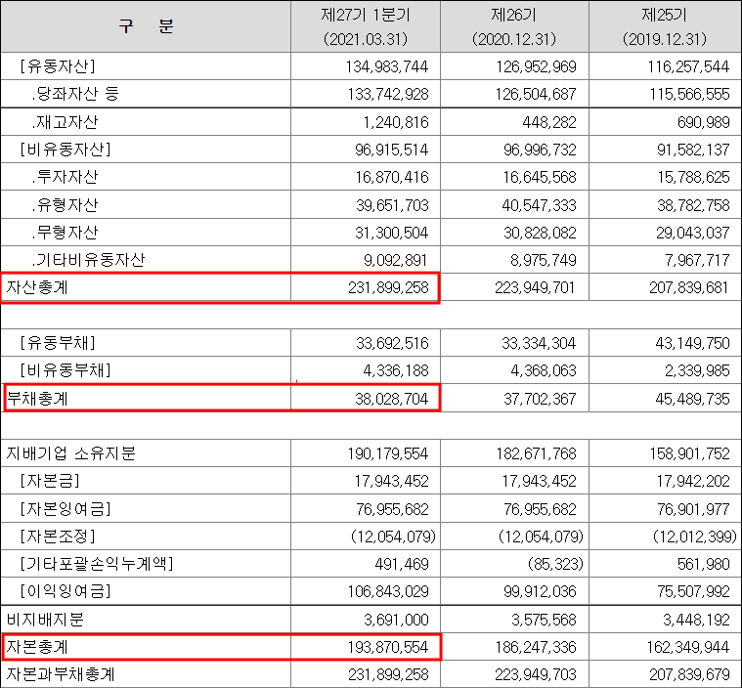Click the [기타포괄손익누계액] row label
Viewport: 742px width, 688px height.
(97, 564)
